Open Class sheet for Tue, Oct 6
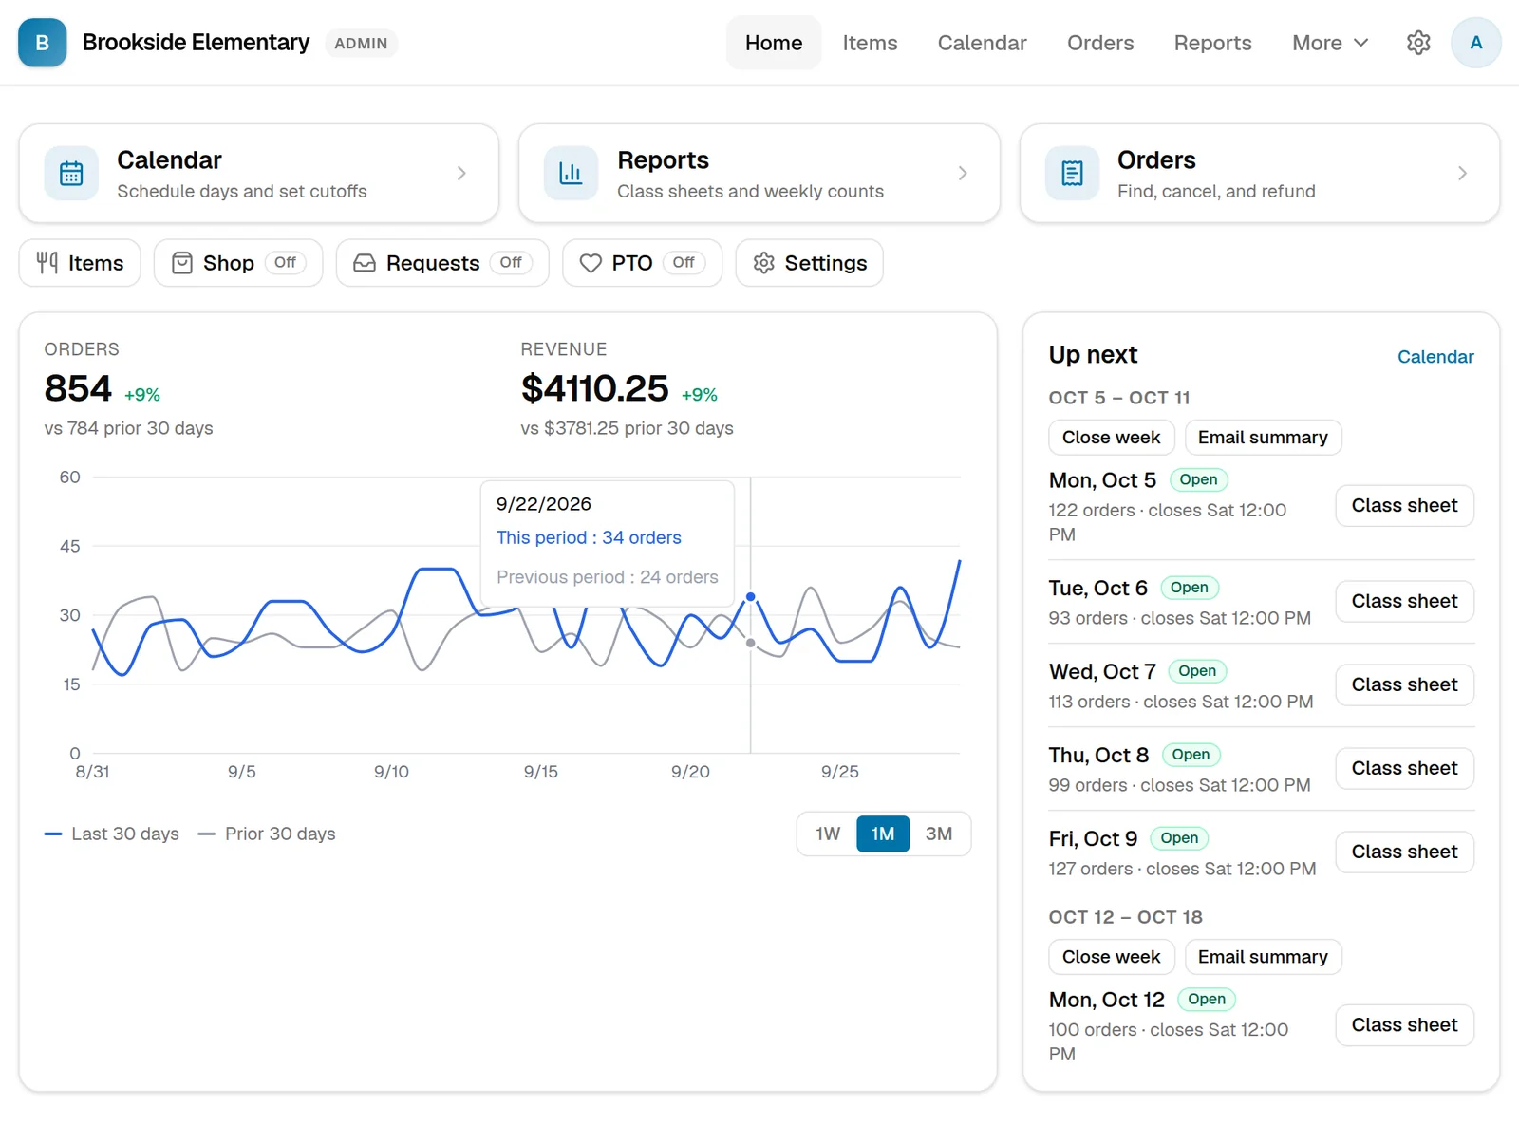The width and height of the screenshot is (1519, 1124). point(1404,602)
